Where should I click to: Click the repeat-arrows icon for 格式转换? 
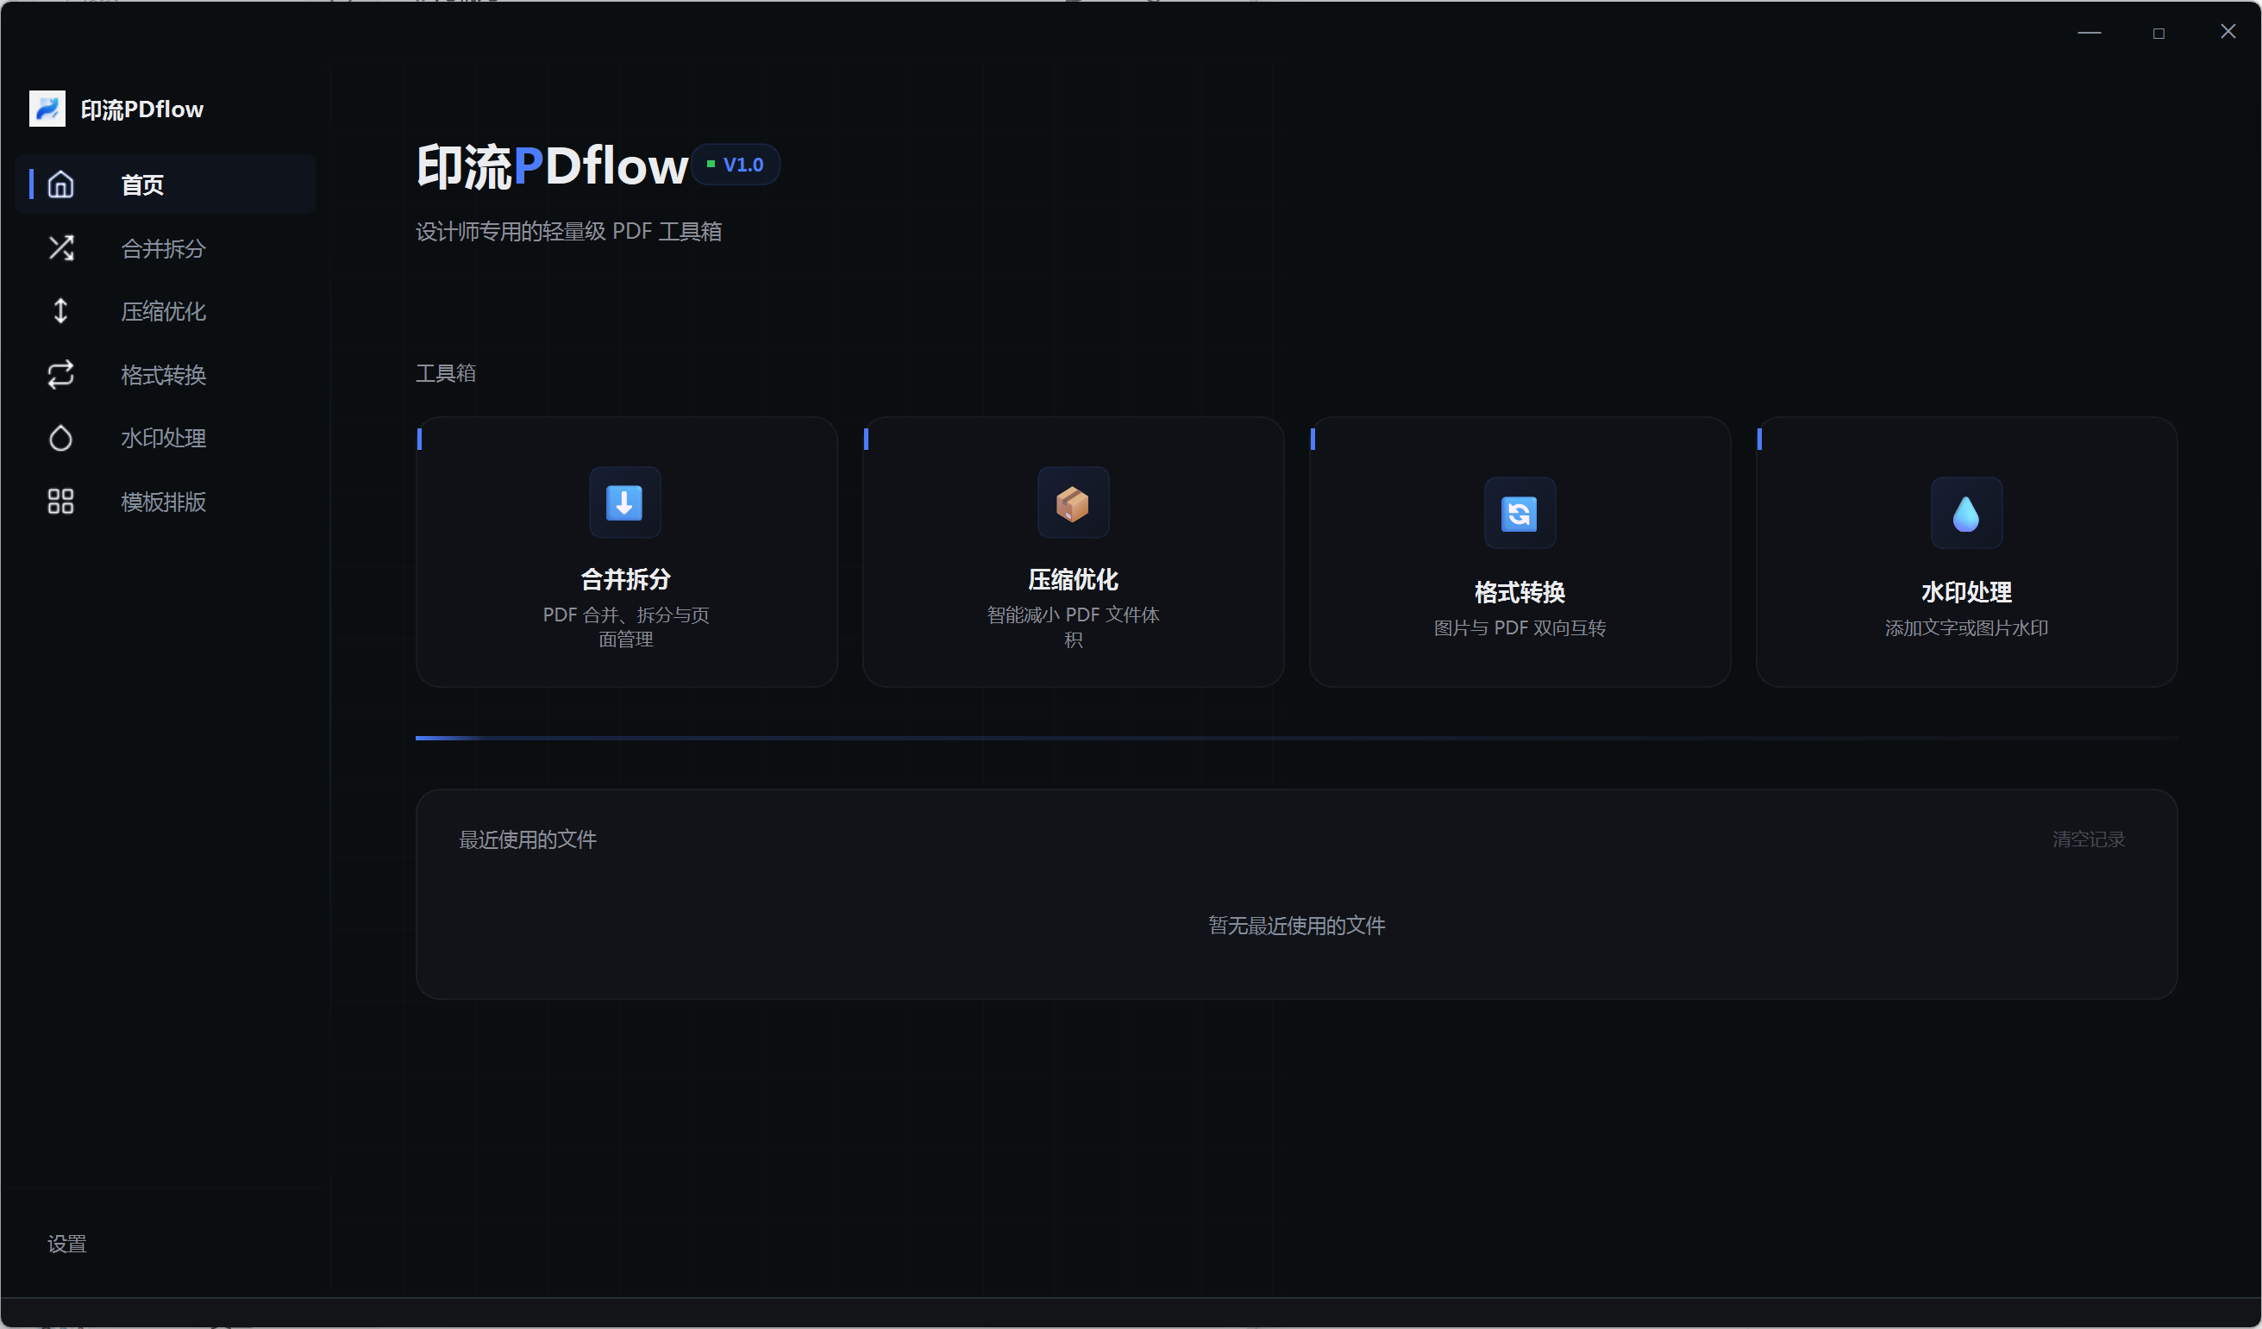(60, 374)
